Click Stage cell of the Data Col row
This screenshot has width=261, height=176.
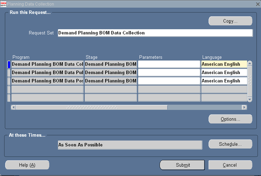(111, 64)
